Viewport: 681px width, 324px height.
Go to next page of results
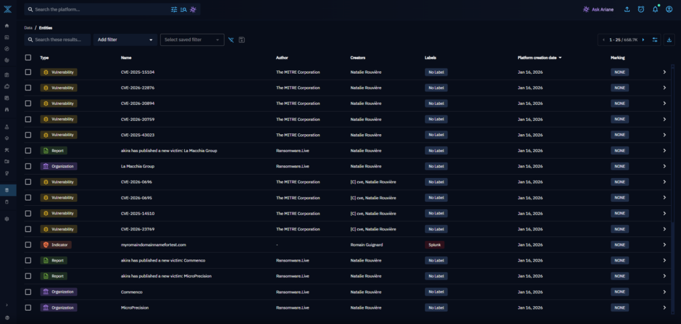click(643, 40)
